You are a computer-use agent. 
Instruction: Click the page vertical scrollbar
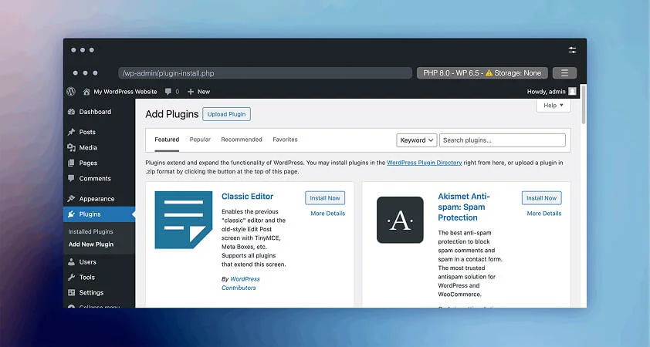tap(584, 104)
